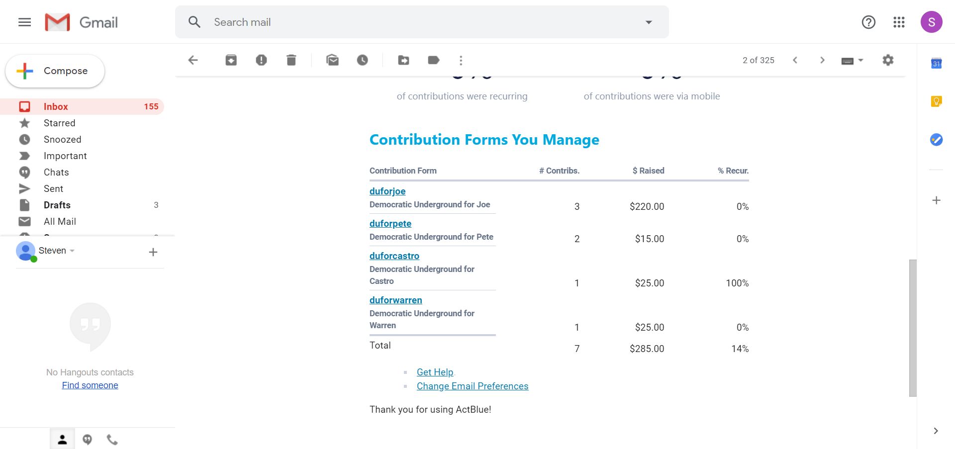
Task: Open Google apps grid icon
Action: pos(899,22)
